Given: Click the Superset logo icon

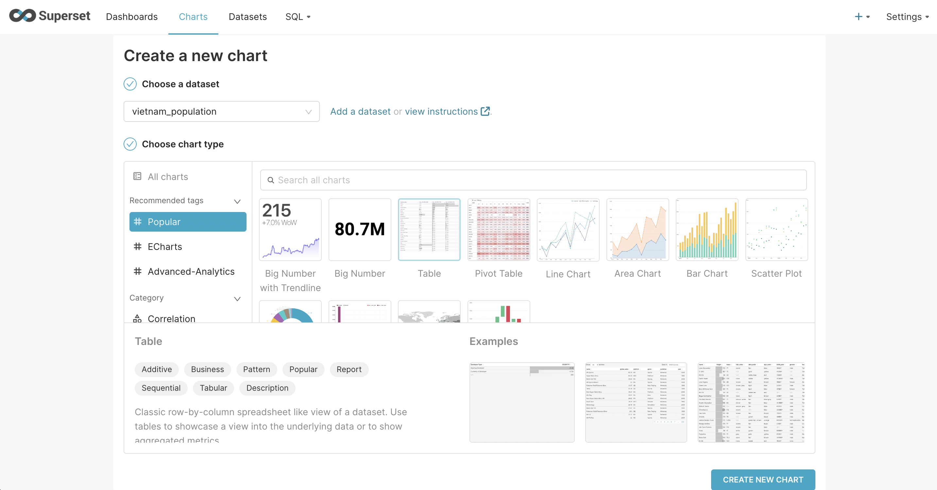Looking at the screenshot, I should (x=23, y=16).
